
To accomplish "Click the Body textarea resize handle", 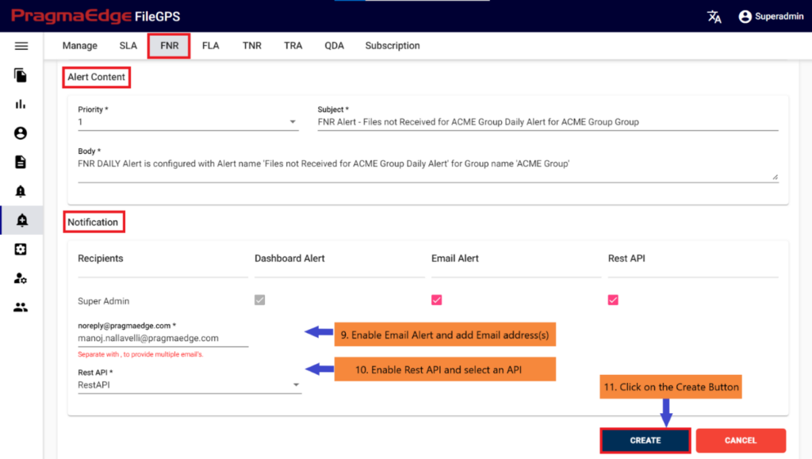I will [776, 178].
